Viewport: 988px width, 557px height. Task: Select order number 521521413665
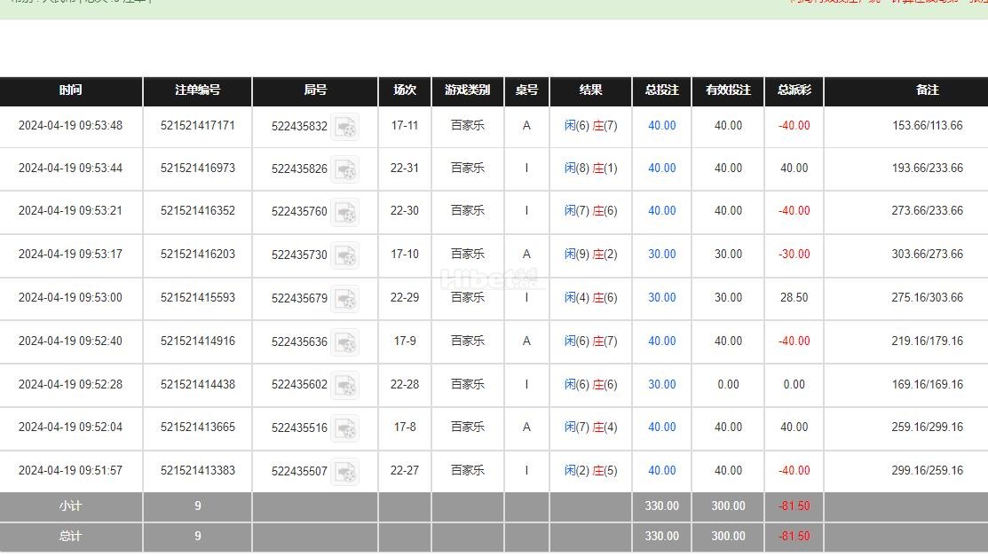(198, 427)
